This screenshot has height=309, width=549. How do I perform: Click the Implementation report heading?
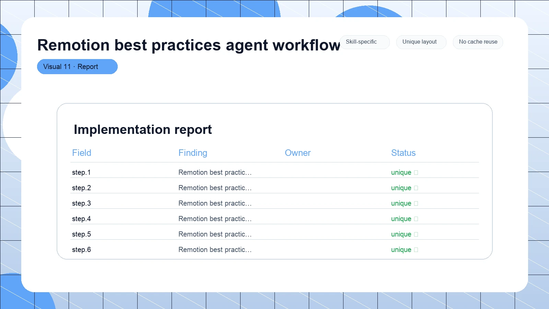(x=143, y=129)
